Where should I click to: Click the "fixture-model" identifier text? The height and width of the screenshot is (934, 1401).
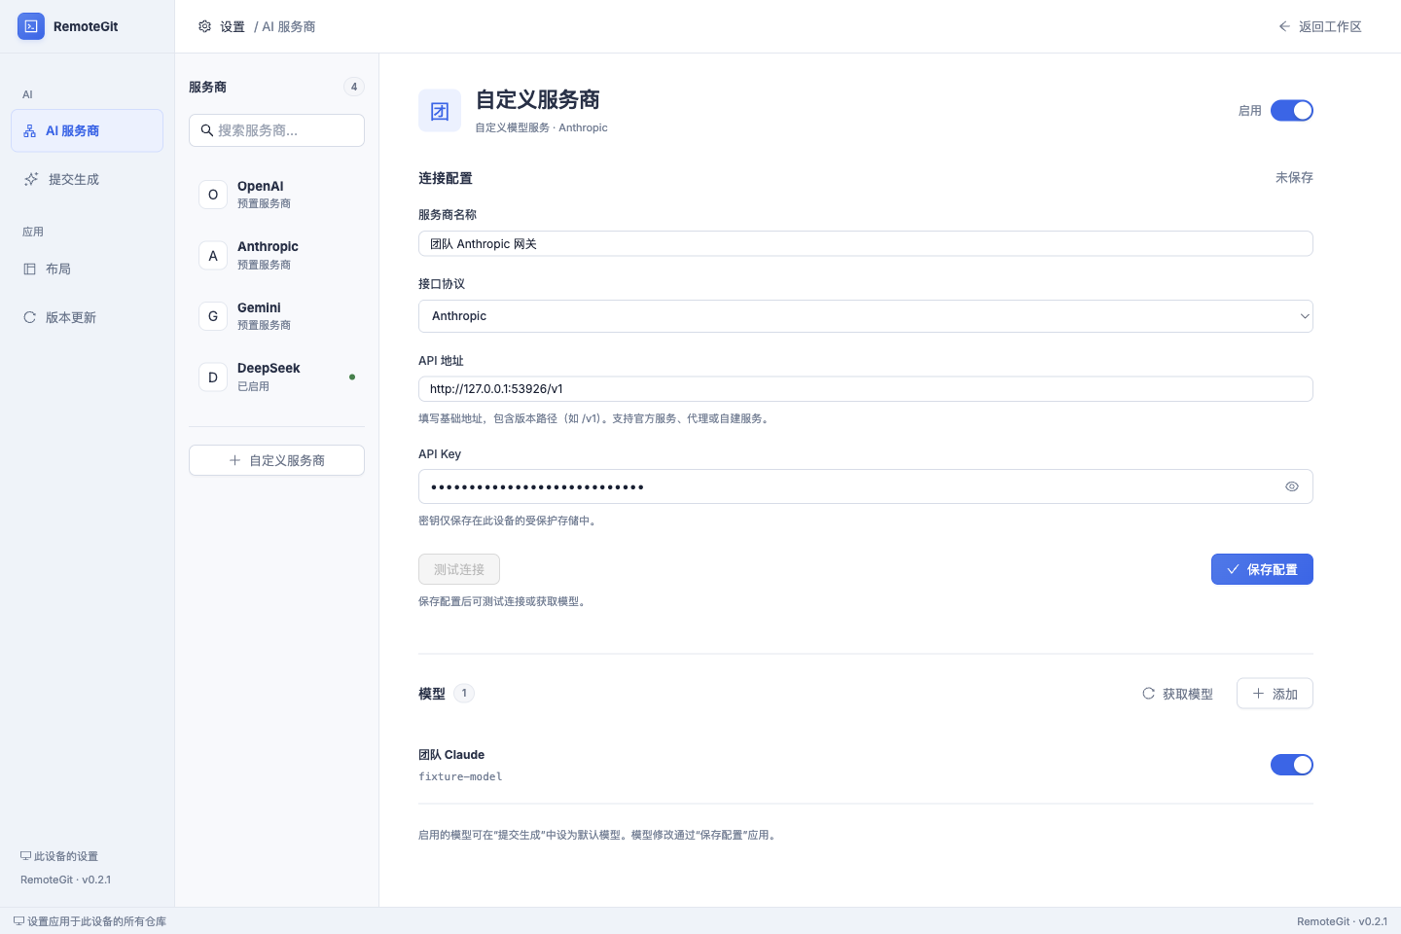[460, 776]
